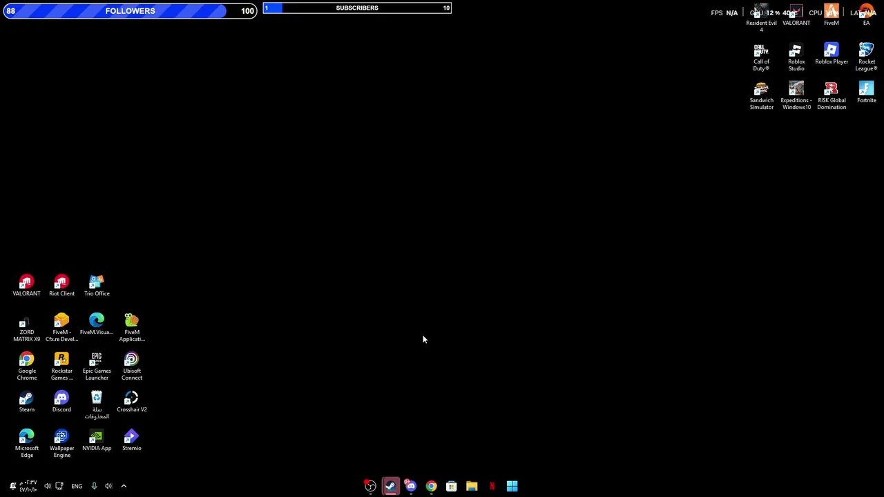Select the Rocket League shortcut
Viewport: 884px width, 497px height.
pyautogui.click(x=866, y=57)
